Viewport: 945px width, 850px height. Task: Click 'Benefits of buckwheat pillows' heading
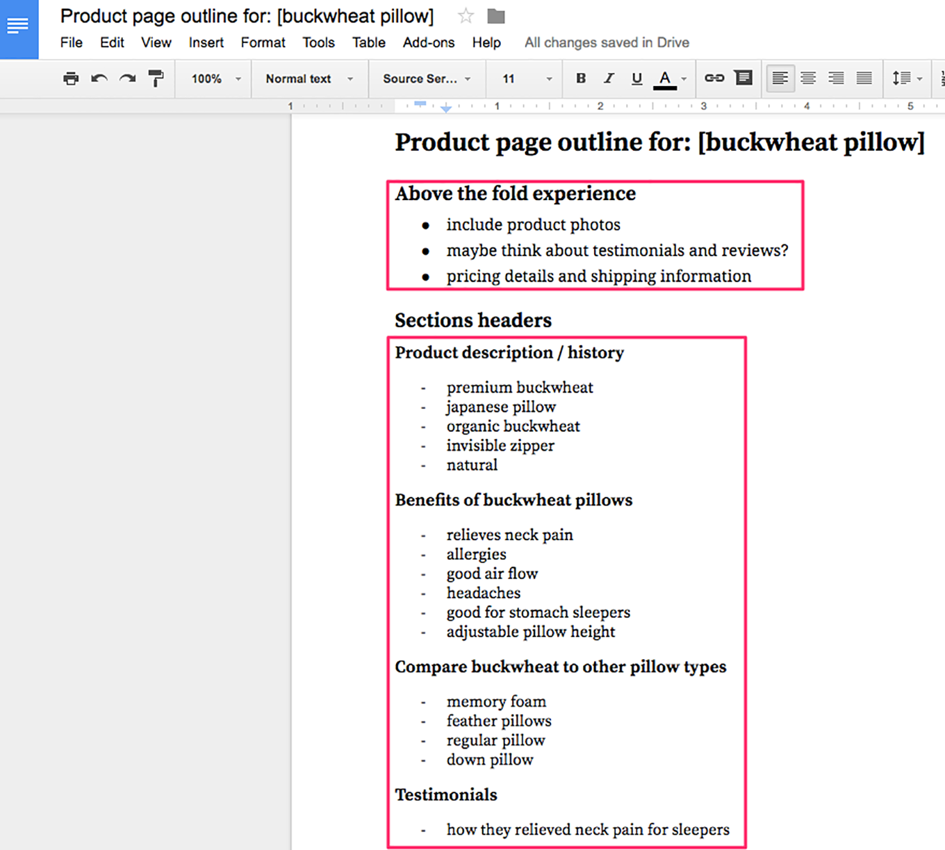tap(513, 500)
